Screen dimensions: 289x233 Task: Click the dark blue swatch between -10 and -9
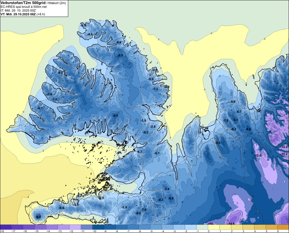(98, 227)
